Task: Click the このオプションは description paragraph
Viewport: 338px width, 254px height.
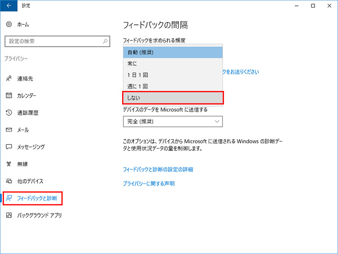Action: pos(203,145)
